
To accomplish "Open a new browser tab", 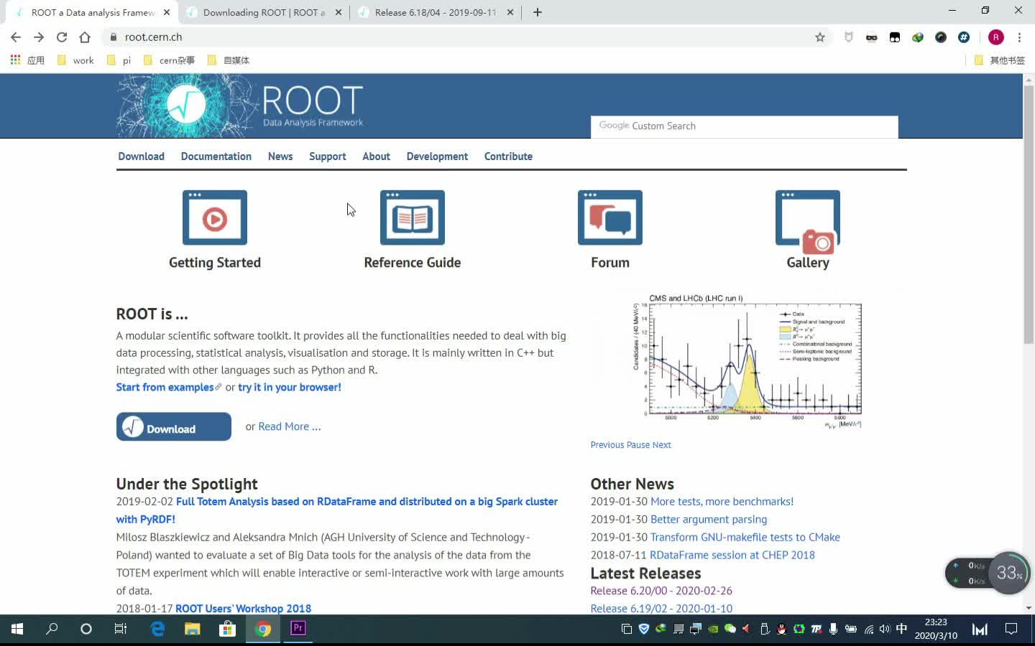I will [538, 12].
